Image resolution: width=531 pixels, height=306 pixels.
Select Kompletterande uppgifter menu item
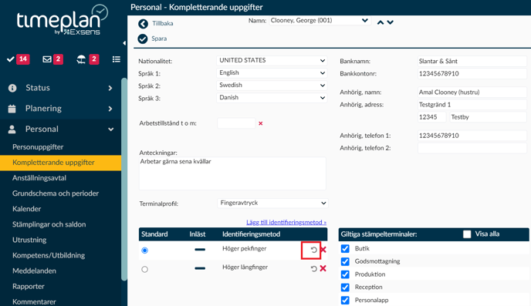pos(61,163)
